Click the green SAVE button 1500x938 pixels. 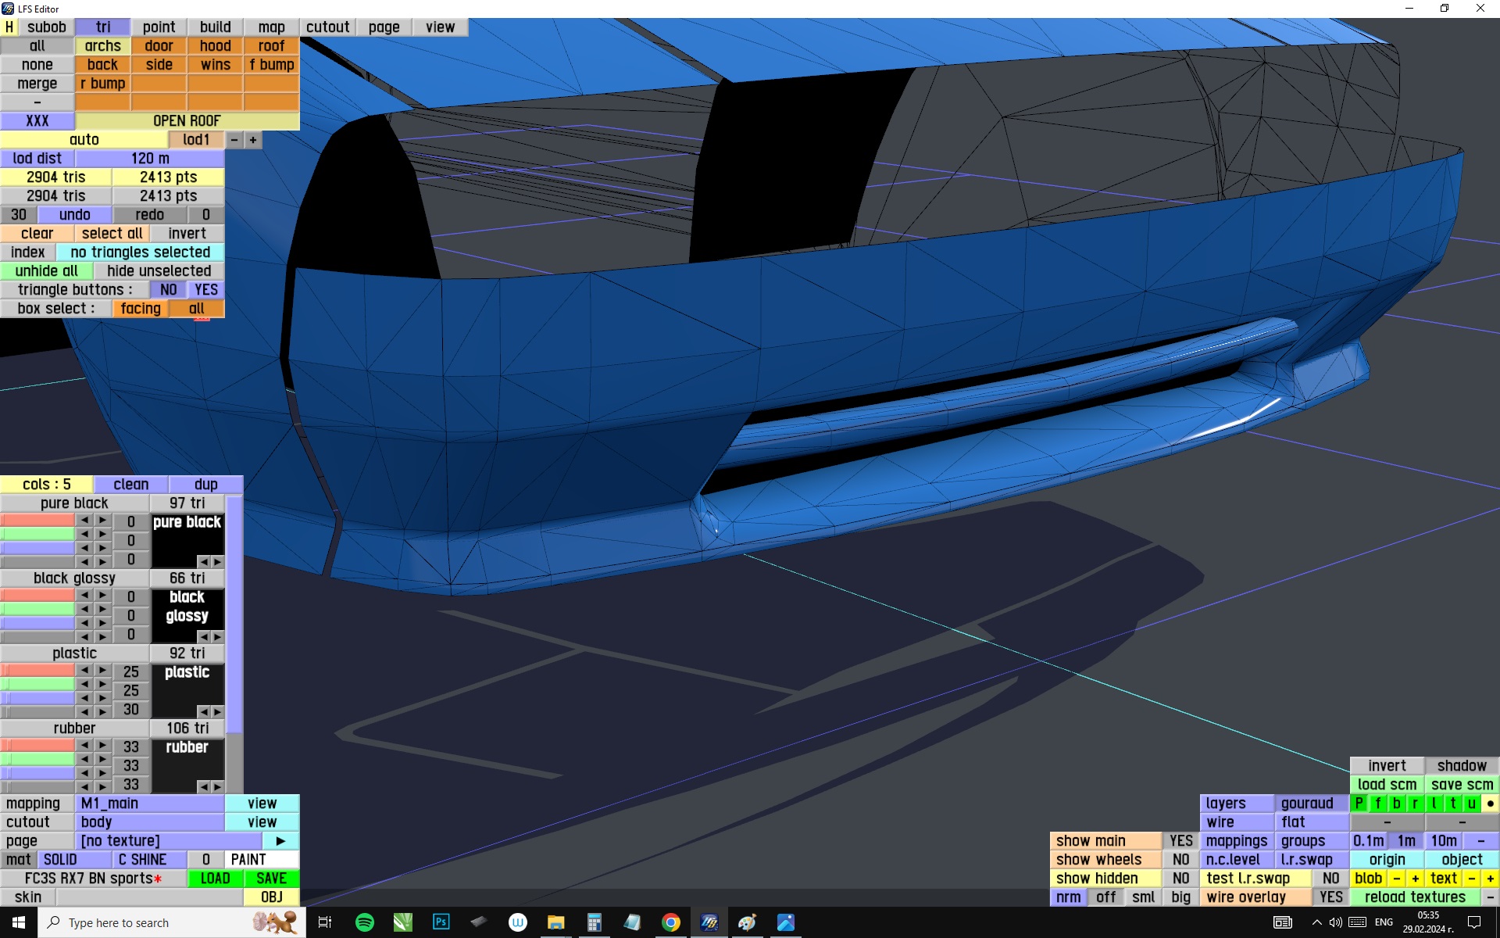[x=271, y=879]
